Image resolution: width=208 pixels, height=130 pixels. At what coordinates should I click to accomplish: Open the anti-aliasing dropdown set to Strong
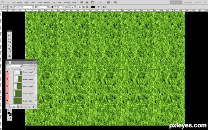pyautogui.click(x=72, y=7)
